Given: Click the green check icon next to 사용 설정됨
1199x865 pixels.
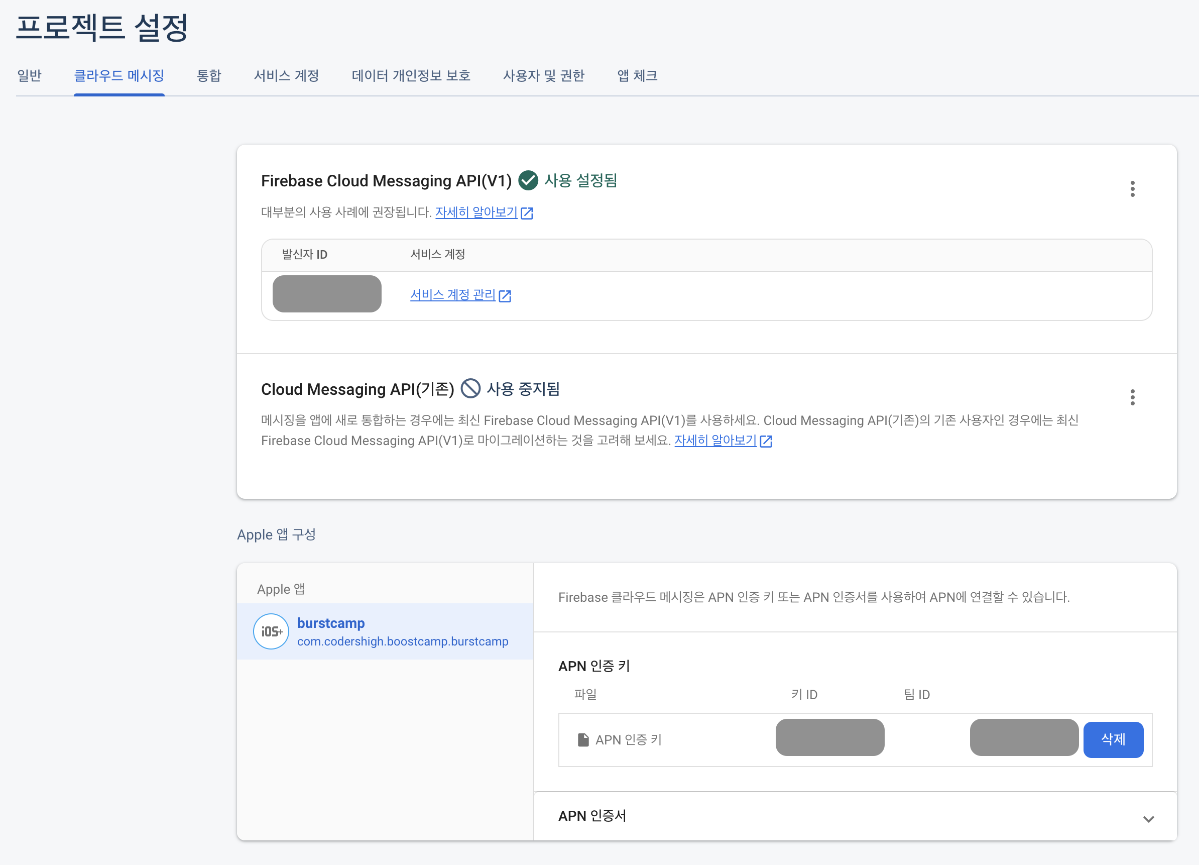Looking at the screenshot, I should point(528,180).
